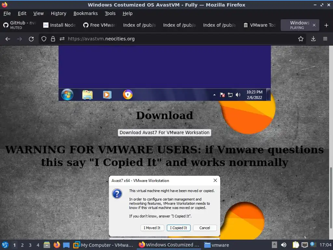Click the speaker icon in embedded Windows tray
This screenshot has width=333, height=250.
(238, 95)
